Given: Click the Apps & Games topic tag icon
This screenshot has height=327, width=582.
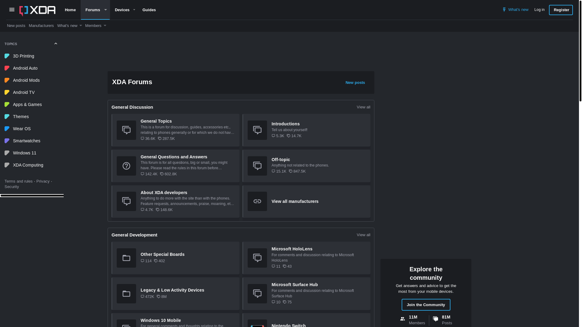Looking at the screenshot, I should (7, 104).
